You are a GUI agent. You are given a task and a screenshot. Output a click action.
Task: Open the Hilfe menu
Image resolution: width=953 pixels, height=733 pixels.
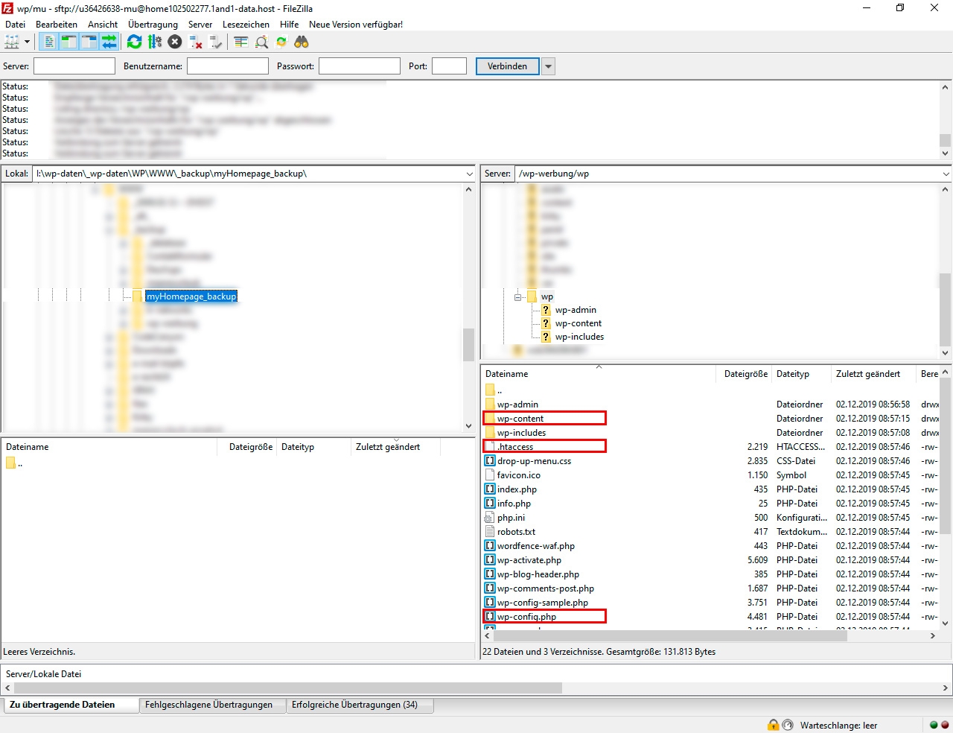(x=290, y=25)
